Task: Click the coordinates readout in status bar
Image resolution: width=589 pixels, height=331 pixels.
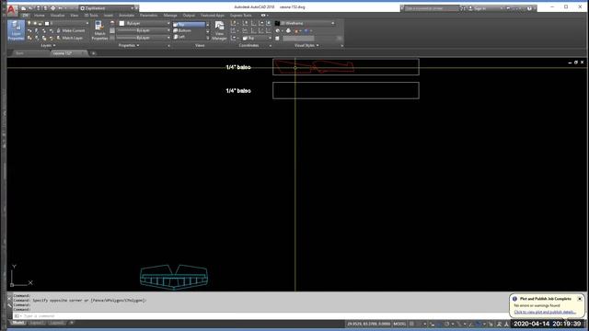Action: [368, 324]
